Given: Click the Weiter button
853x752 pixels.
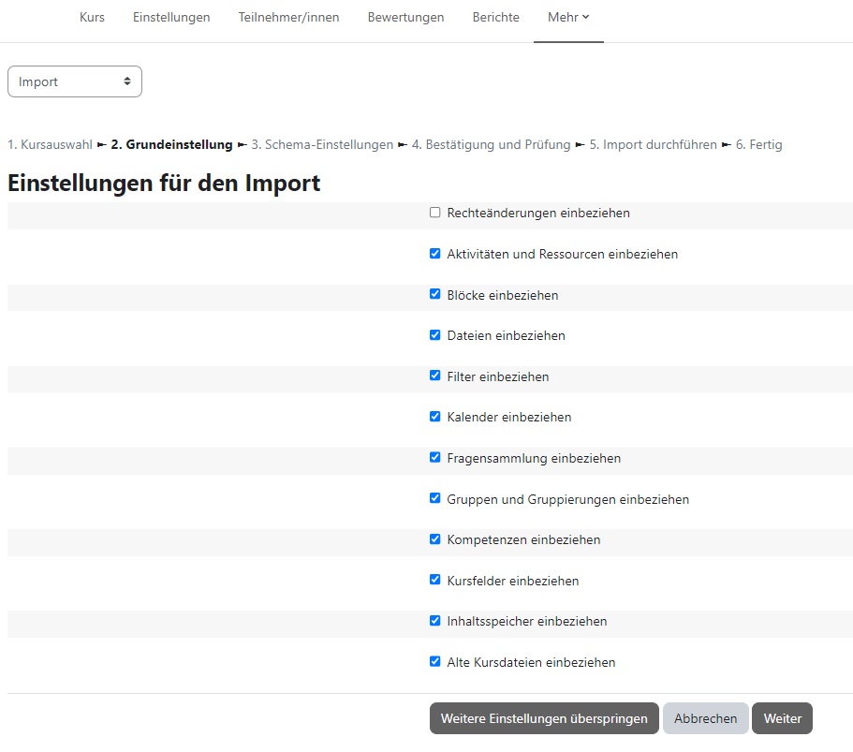Looking at the screenshot, I should pos(782,718).
